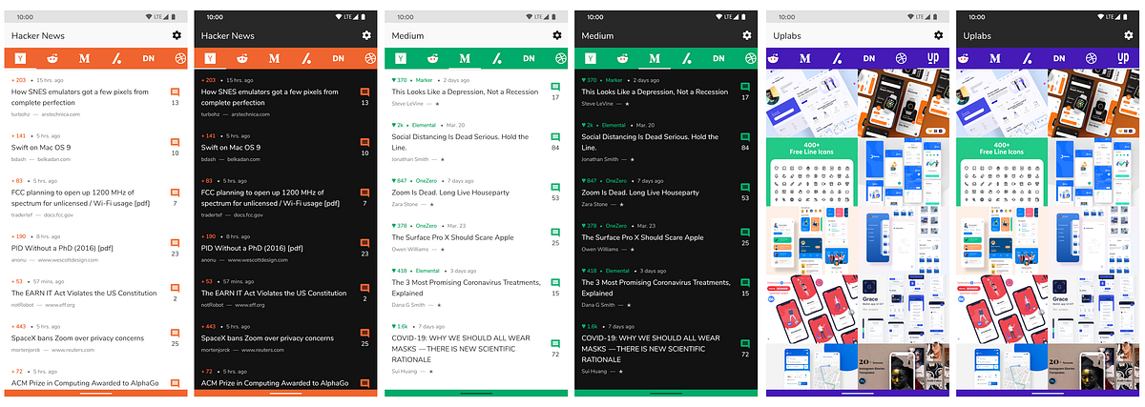Select Reddit tab on light-header Uplabs screen

pos(772,58)
